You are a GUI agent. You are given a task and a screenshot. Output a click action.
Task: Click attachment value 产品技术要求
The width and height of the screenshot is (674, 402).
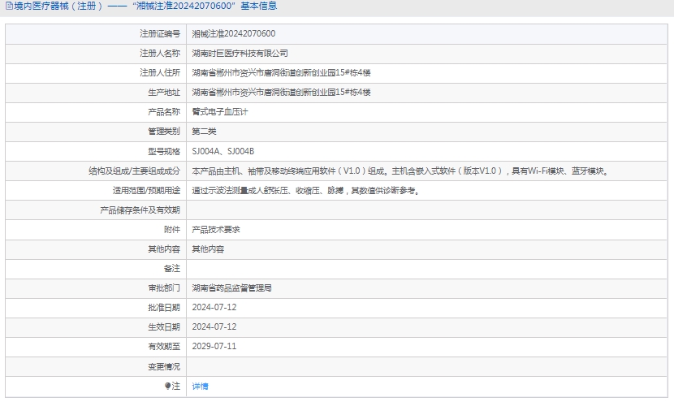coord(215,230)
